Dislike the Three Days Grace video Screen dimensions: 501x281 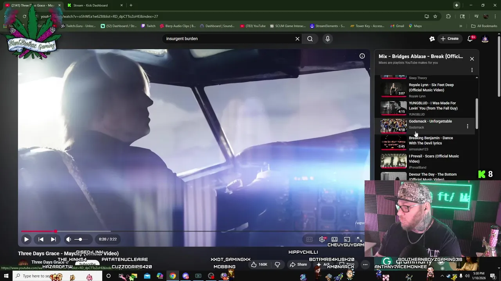pyautogui.click(x=278, y=265)
